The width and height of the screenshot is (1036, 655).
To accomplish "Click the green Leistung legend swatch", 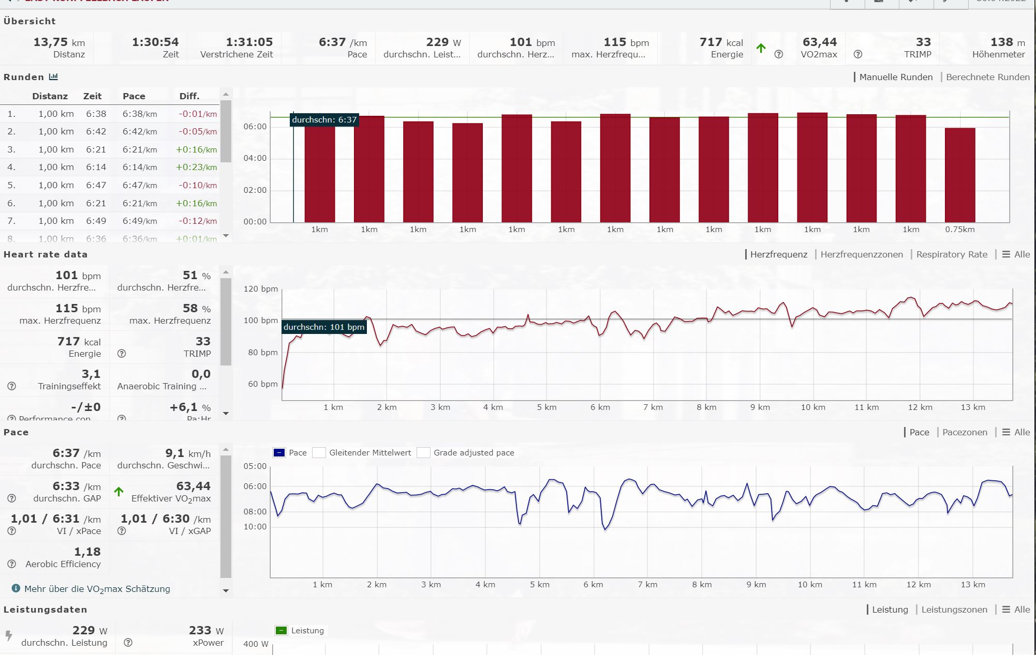I will (x=281, y=631).
